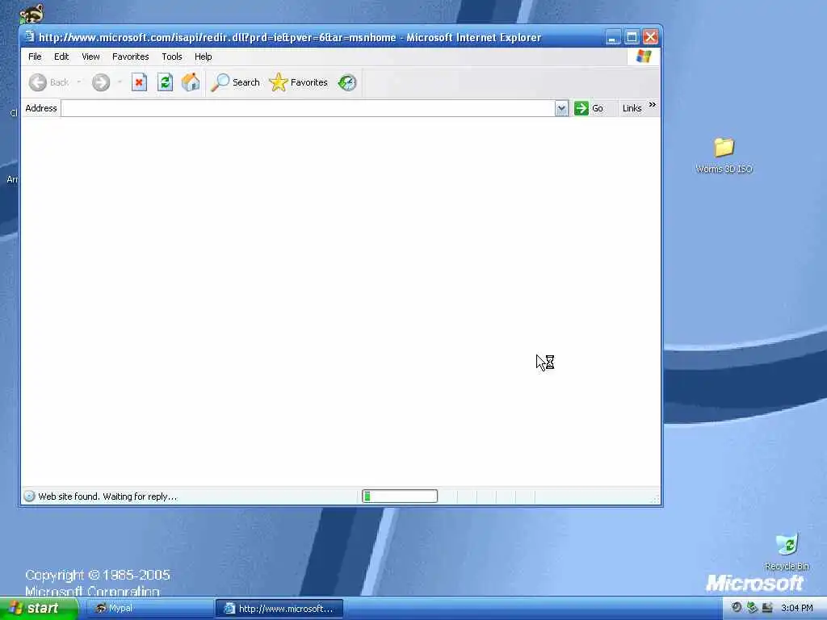The width and height of the screenshot is (827, 620).
Task: Expand the Back history dropdown arrow
Action: [79, 82]
